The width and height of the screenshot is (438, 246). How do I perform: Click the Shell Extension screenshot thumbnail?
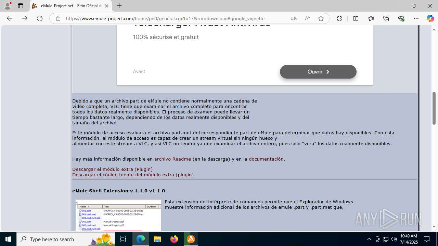pos(118,215)
